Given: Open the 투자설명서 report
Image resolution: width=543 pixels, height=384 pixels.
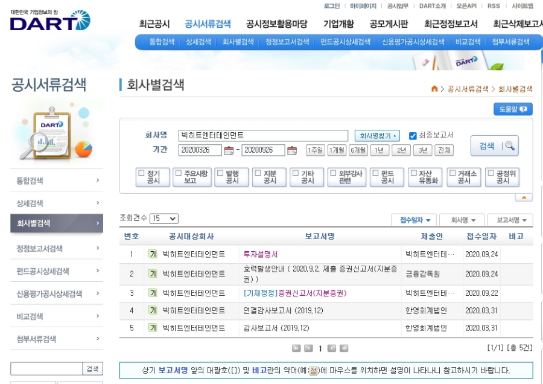Looking at the screenshot, I should pos(261,254).
